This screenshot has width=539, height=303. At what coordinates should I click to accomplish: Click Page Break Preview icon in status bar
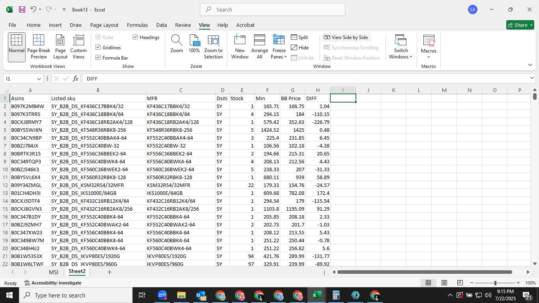click(x=460, y=283)
